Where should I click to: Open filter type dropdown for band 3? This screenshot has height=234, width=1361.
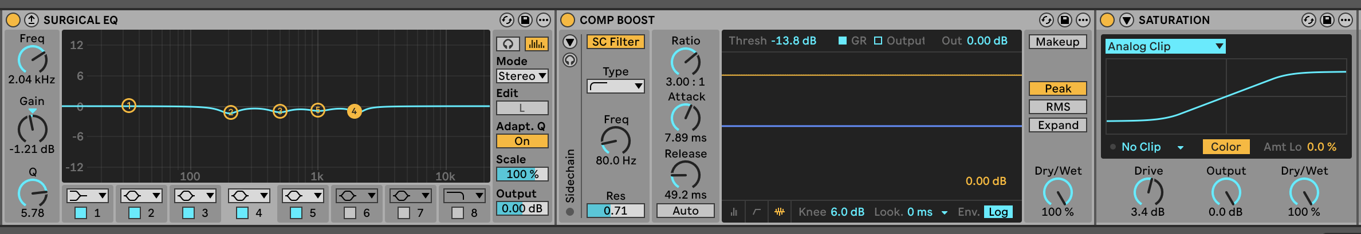tap(195, 196)
